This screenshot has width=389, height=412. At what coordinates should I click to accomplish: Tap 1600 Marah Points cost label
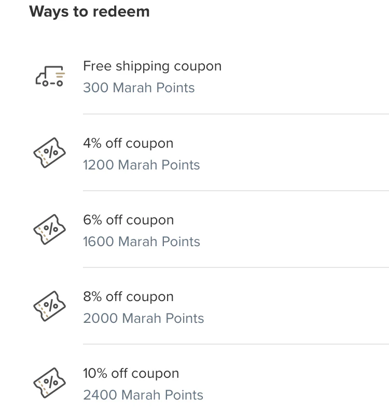click(142, 241)
